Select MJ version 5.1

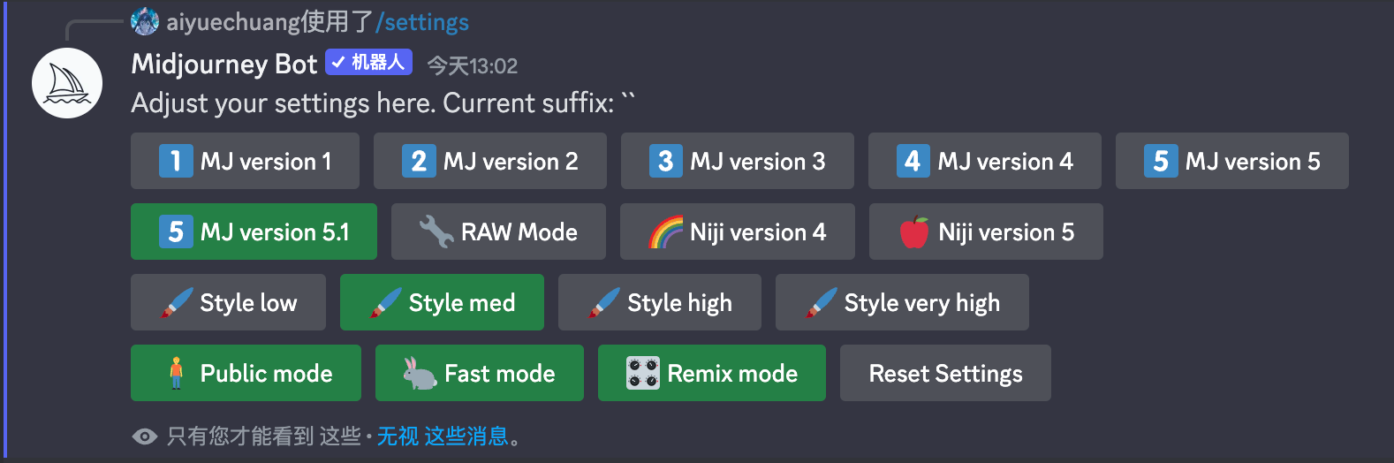click(x=254, y=231)
